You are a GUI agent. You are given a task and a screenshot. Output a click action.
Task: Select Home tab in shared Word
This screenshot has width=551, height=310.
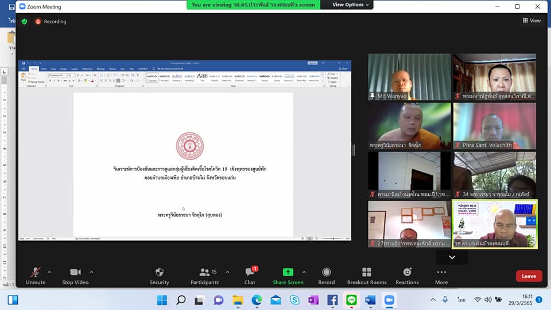(x=34, y=69)
